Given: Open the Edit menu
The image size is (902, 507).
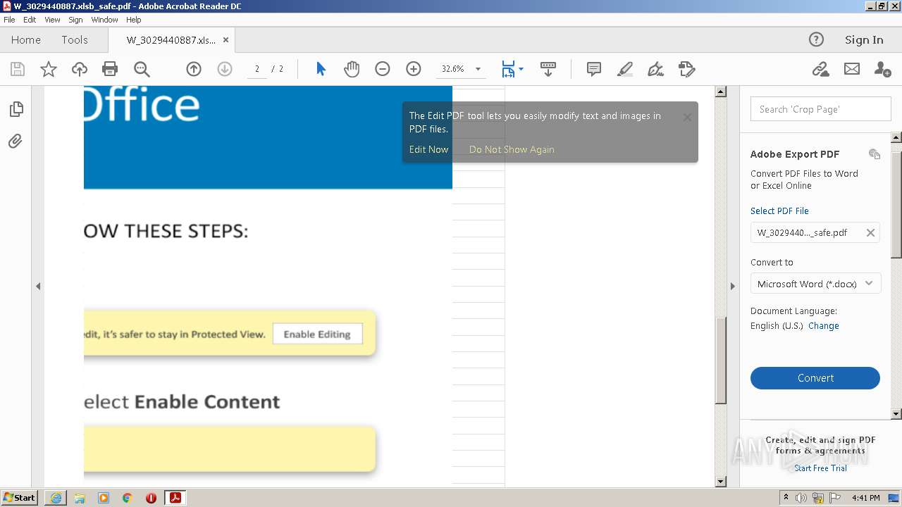Looking at the screenshot, I should [30, 20].
